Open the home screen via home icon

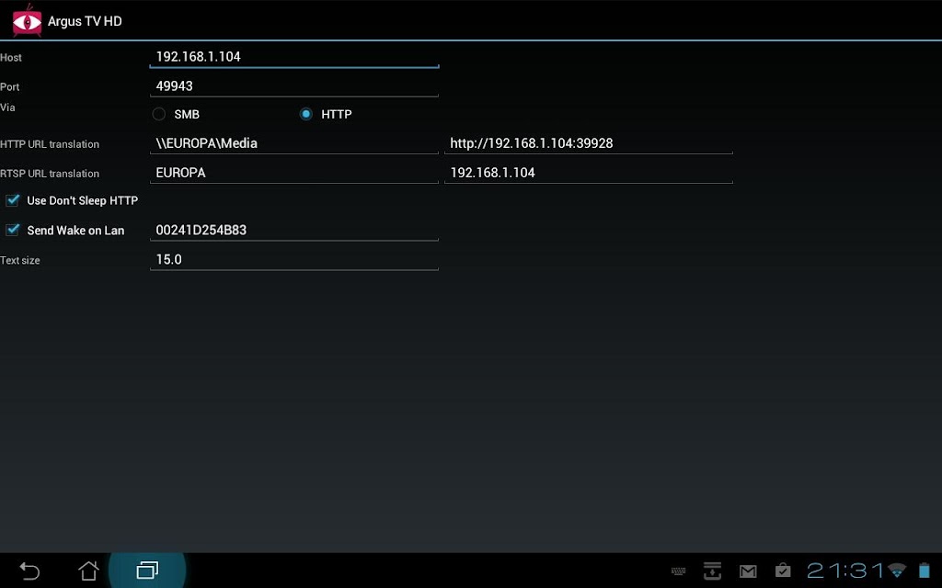pyautogui.click(x=89, y=570)
